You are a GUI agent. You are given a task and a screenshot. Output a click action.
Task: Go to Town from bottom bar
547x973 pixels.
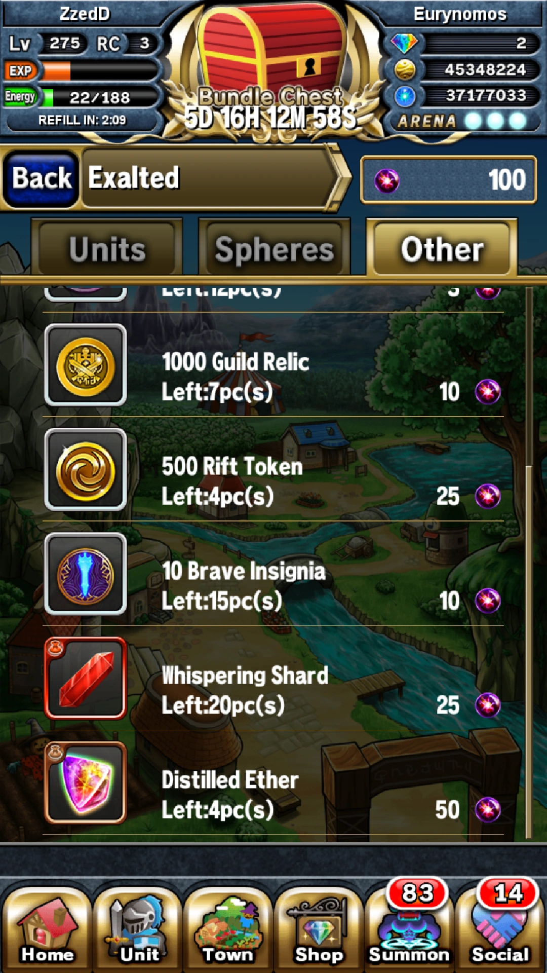coord(228,930)
